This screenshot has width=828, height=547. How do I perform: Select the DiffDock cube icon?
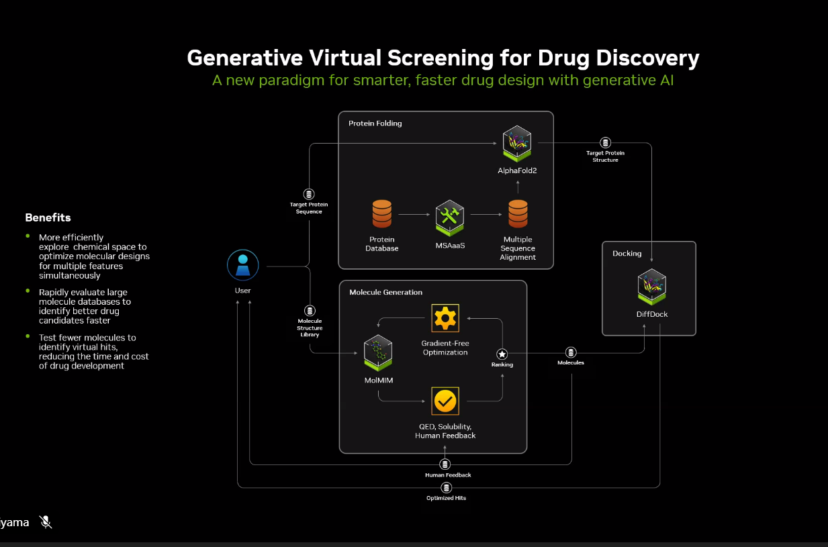(651, 287)
